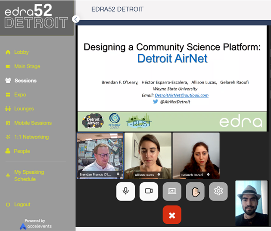This screenshot has height=231, width=271.
Task: Click the Detroit AirNet logo on slide
Action: (93, 121)
